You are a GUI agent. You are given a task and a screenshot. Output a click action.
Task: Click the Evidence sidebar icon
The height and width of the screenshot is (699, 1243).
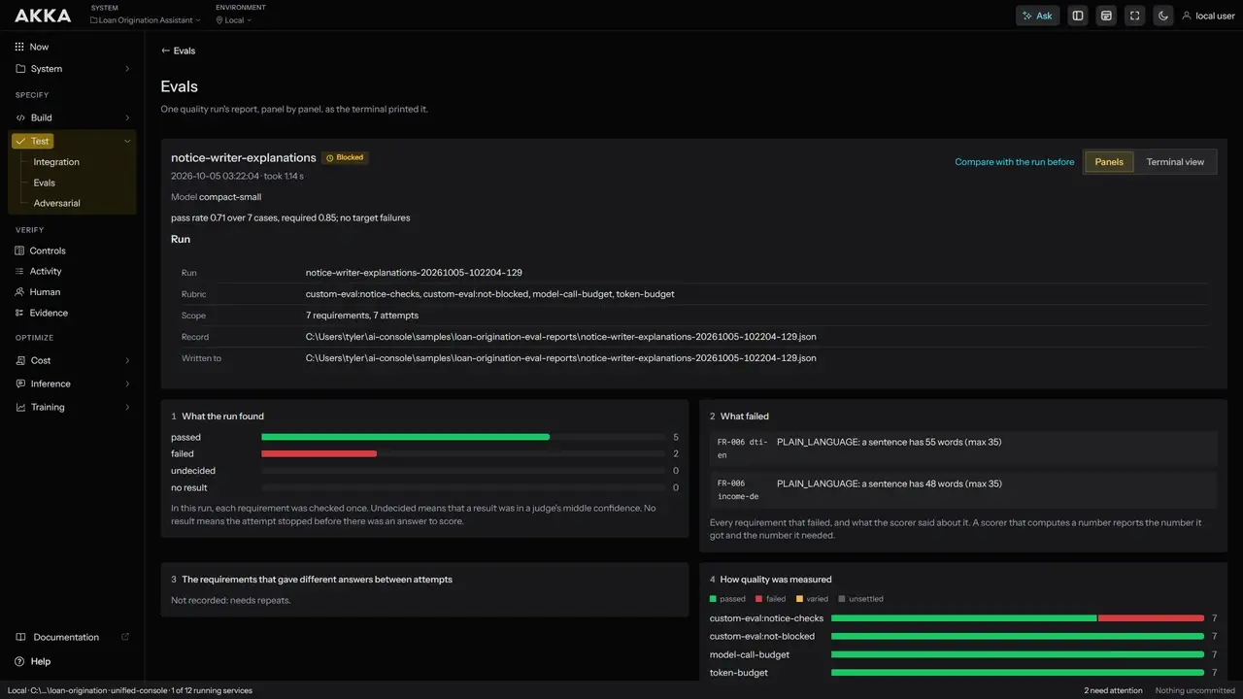(x=19, y=313)
